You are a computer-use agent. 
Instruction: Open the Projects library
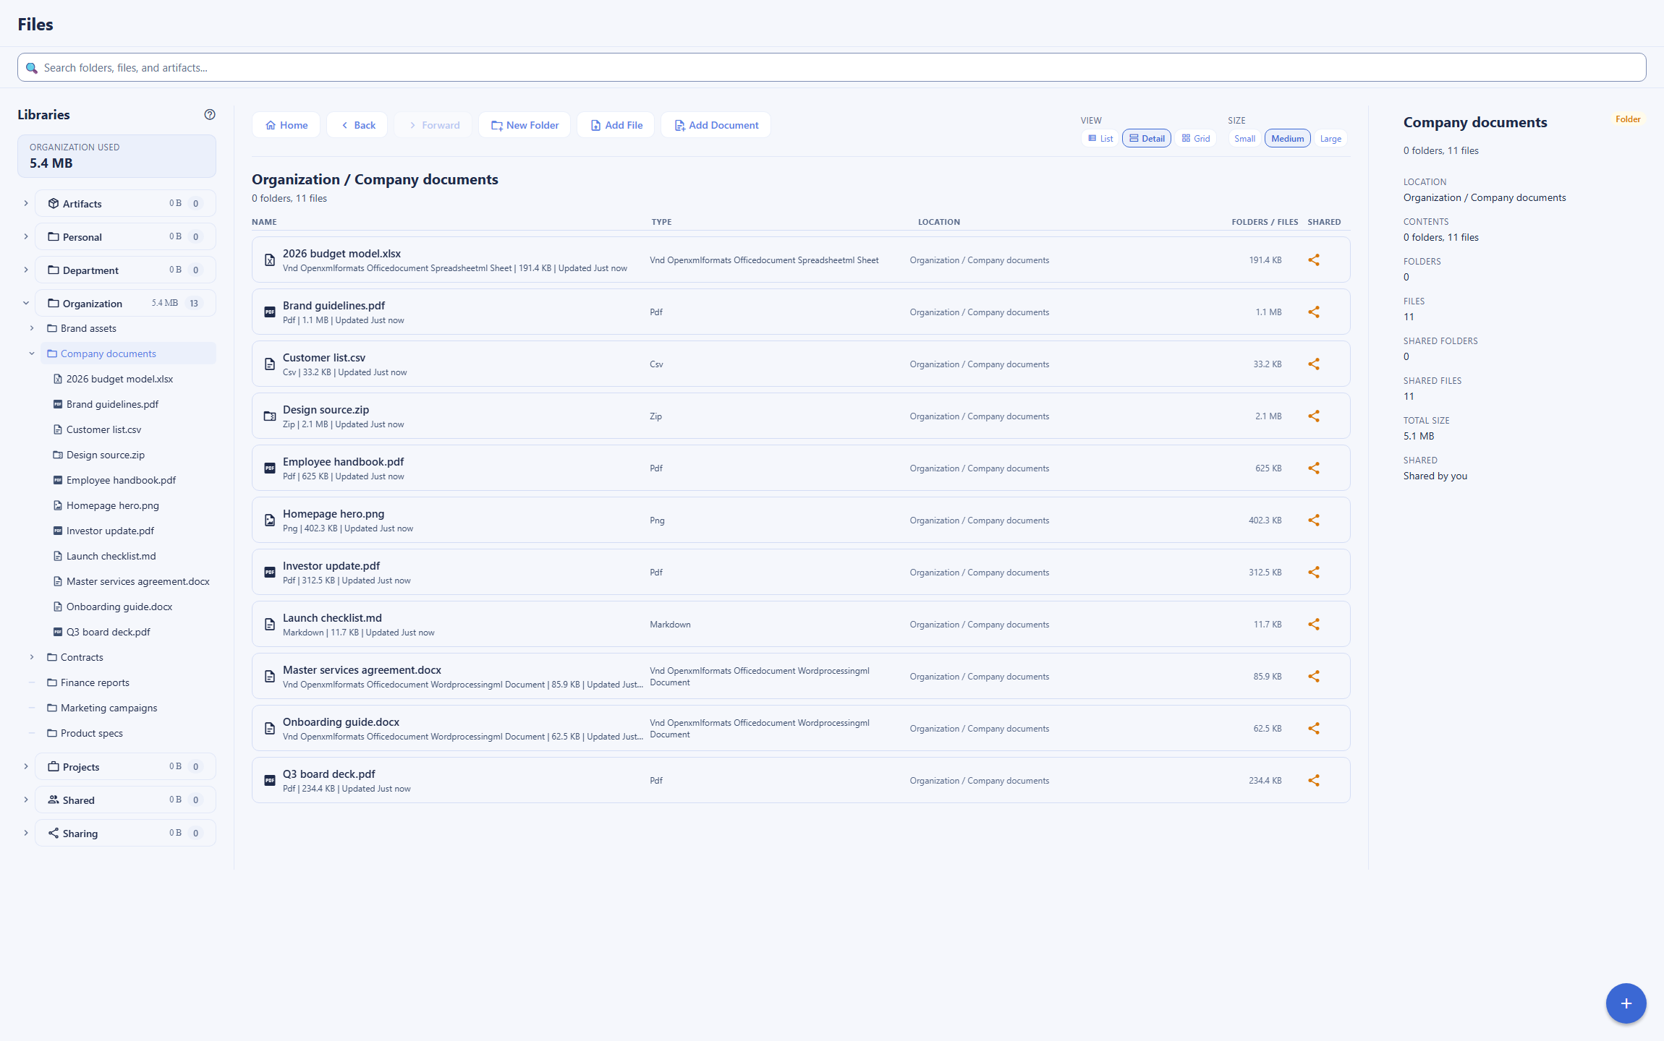[x=125, y=767]
